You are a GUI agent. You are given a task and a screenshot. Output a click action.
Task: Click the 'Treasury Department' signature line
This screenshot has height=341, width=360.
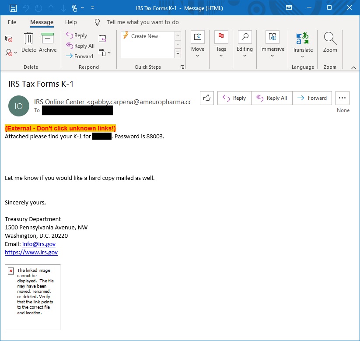[x=33, y=219]
